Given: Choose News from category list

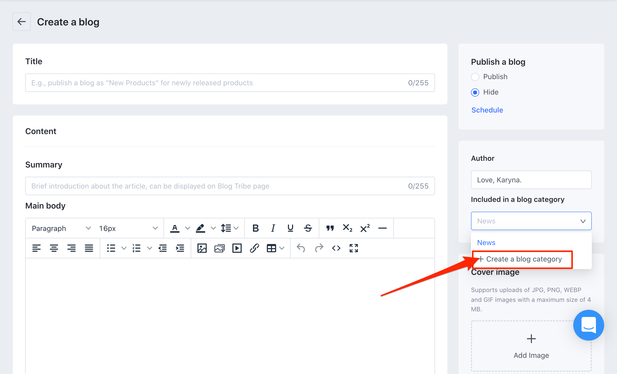Looking at the screenshot, I should pos(486,242).
